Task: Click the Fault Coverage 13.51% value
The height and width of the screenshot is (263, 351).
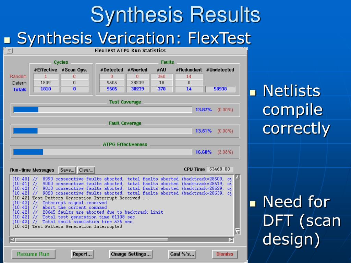Action: pos(204,131)
